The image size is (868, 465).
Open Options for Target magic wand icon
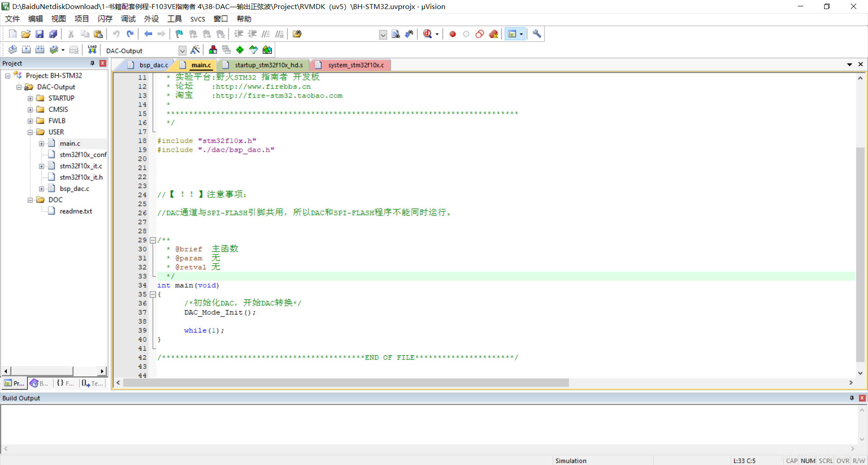[x=195, y=50]
